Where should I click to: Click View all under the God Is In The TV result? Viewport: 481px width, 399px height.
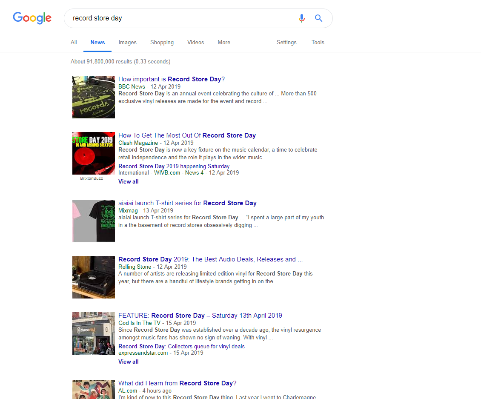point(129,362)
